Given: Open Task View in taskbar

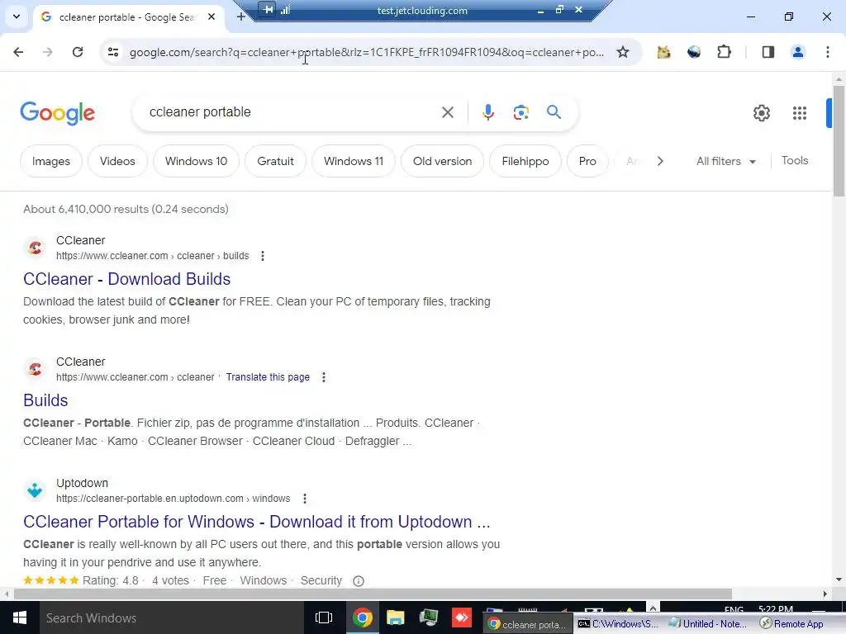Looking at the screenshot, I should pos(324,617).
